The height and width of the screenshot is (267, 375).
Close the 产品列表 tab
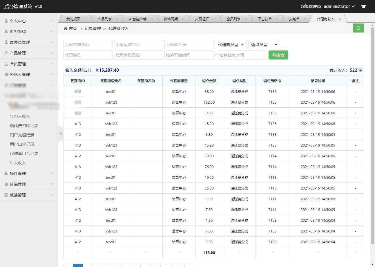click(117, 19)
